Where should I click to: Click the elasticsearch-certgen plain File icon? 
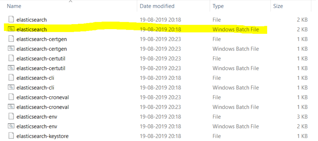click(x=11, y=39)
